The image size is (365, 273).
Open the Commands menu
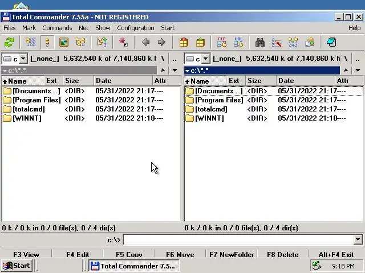coord(57,28)
